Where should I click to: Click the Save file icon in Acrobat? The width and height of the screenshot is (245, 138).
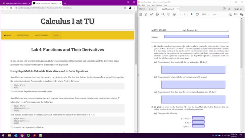141,14
